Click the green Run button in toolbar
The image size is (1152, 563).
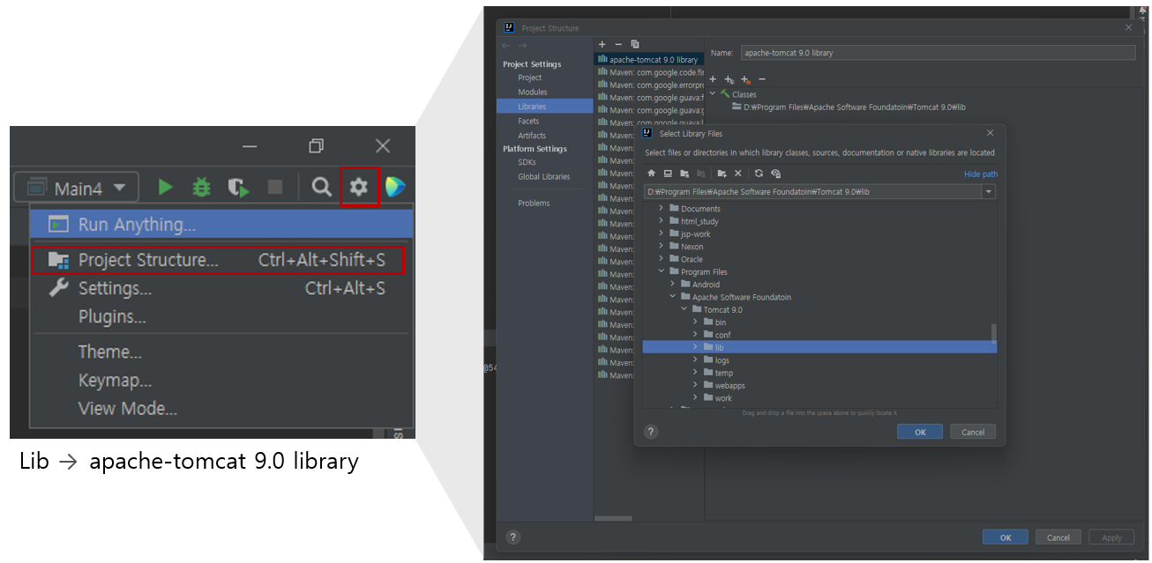(x=165, y=187)
